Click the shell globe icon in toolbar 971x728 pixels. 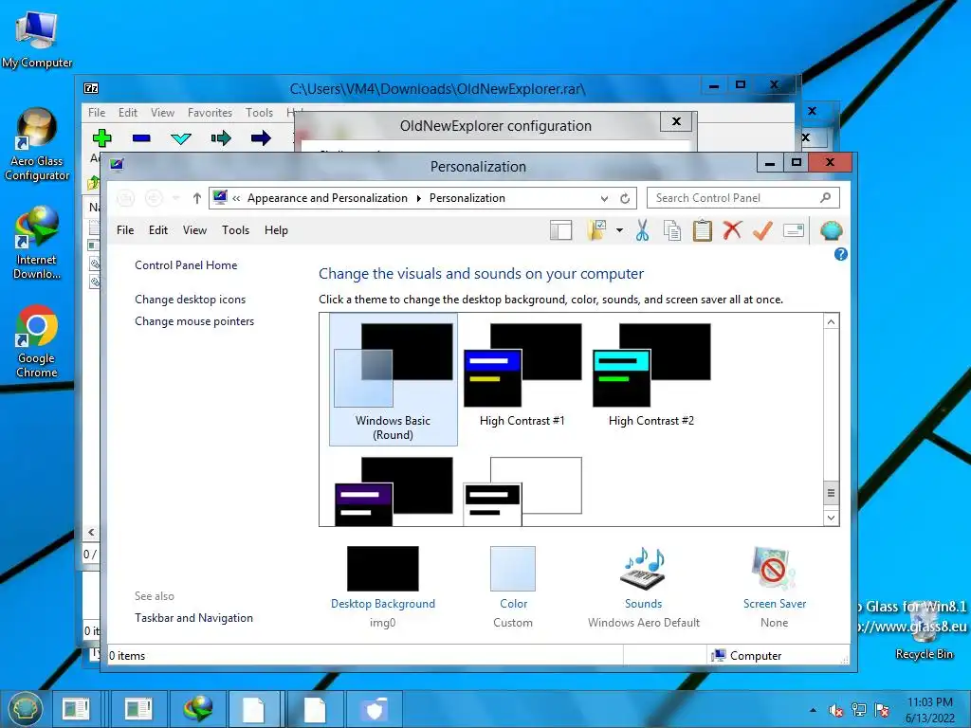[831, 231]
